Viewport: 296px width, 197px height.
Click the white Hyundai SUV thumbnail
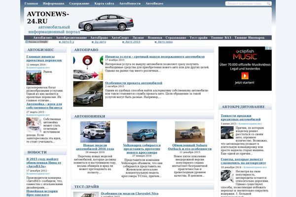[x=95, y=132]
